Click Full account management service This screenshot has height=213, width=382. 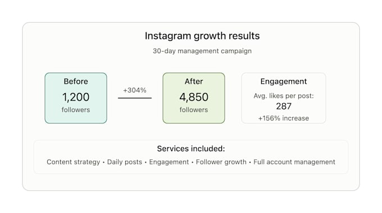294,162
